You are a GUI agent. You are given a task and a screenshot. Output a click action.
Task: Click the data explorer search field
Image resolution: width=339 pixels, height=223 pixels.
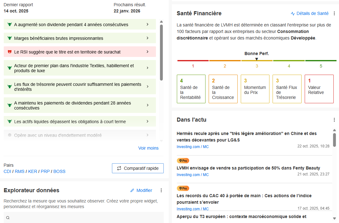[x=84, y=218]
